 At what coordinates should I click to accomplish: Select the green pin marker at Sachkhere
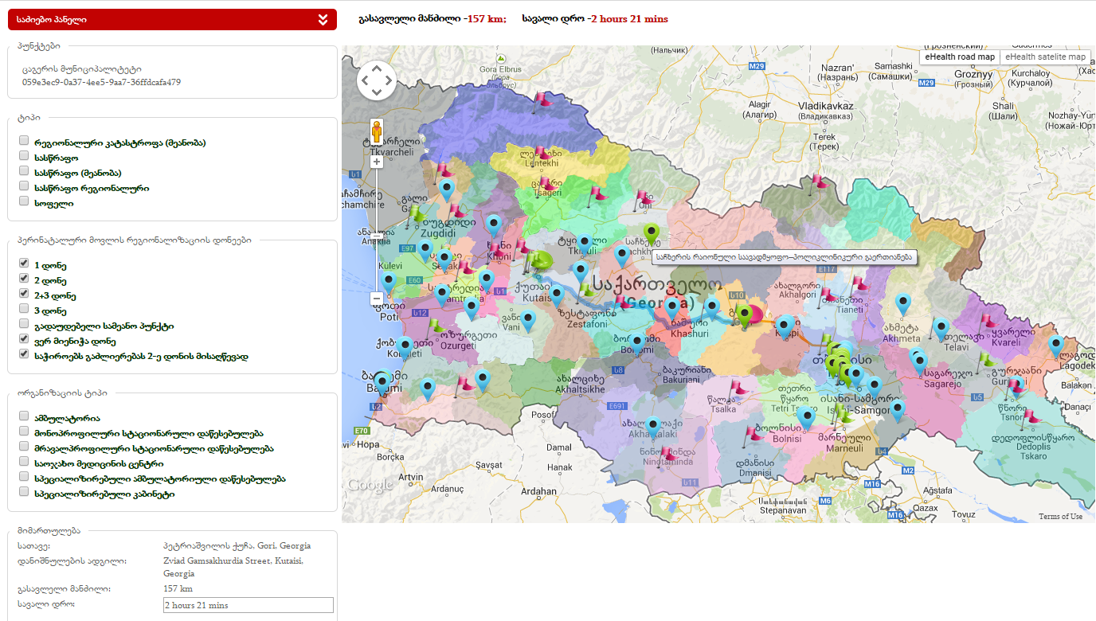(652, 233)
